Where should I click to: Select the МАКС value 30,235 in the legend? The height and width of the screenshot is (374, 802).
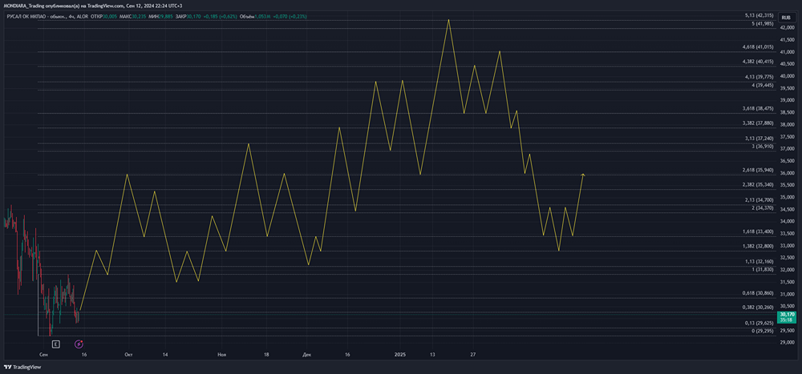[x=139, y=16]
